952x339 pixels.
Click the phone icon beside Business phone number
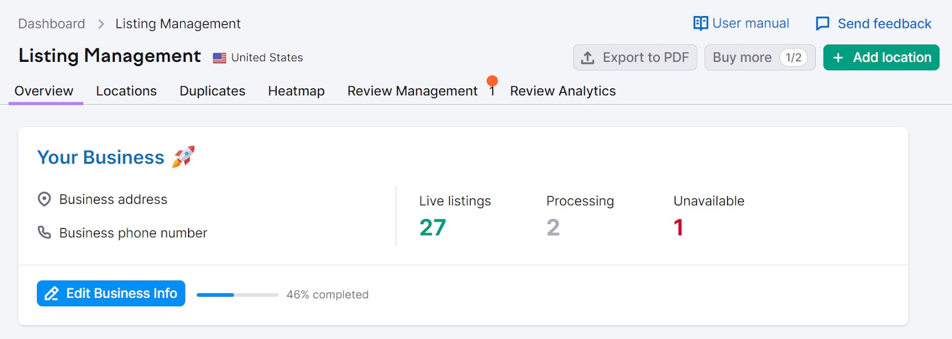[x=44, y=233]
